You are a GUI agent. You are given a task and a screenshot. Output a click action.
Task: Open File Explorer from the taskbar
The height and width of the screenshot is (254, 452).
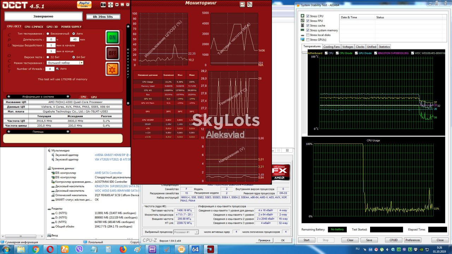pos(21,249)
